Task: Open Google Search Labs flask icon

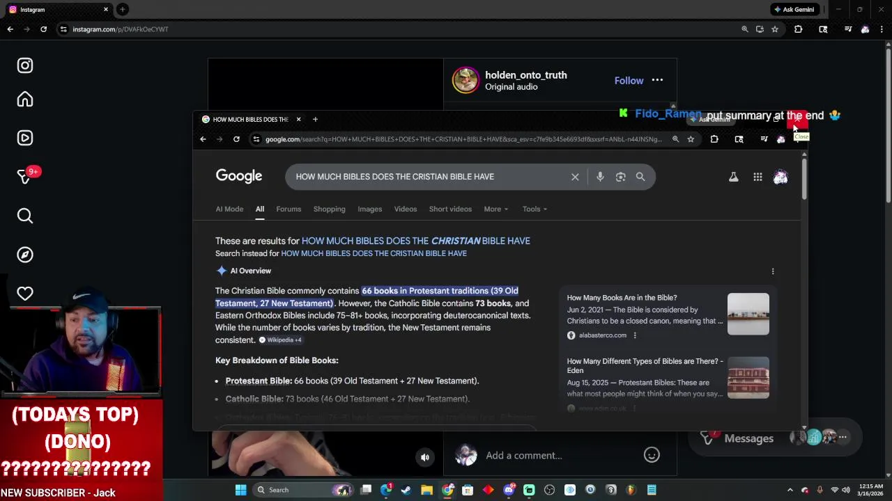Action: [733, 177]
